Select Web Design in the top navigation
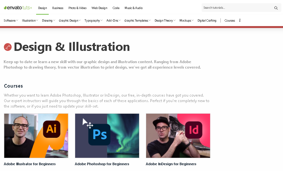 99,8
